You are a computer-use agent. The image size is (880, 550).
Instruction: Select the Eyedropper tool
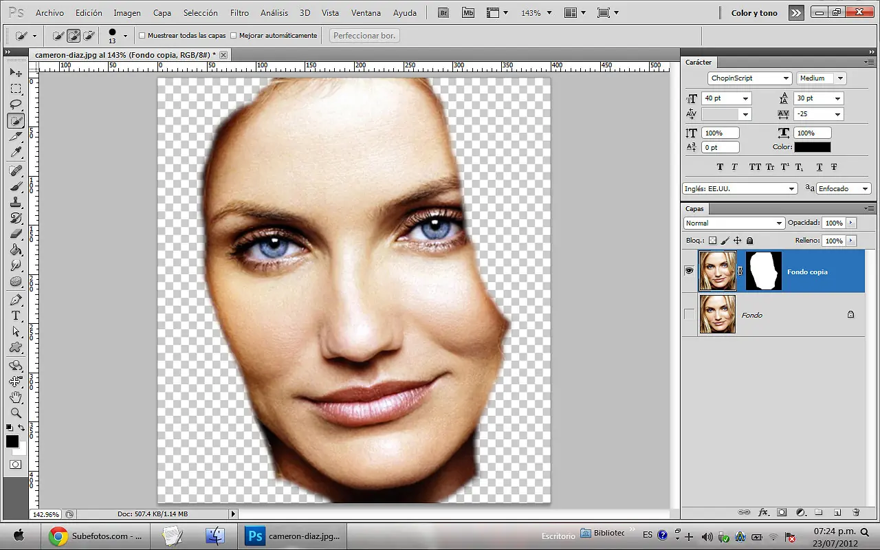[16, 153]
